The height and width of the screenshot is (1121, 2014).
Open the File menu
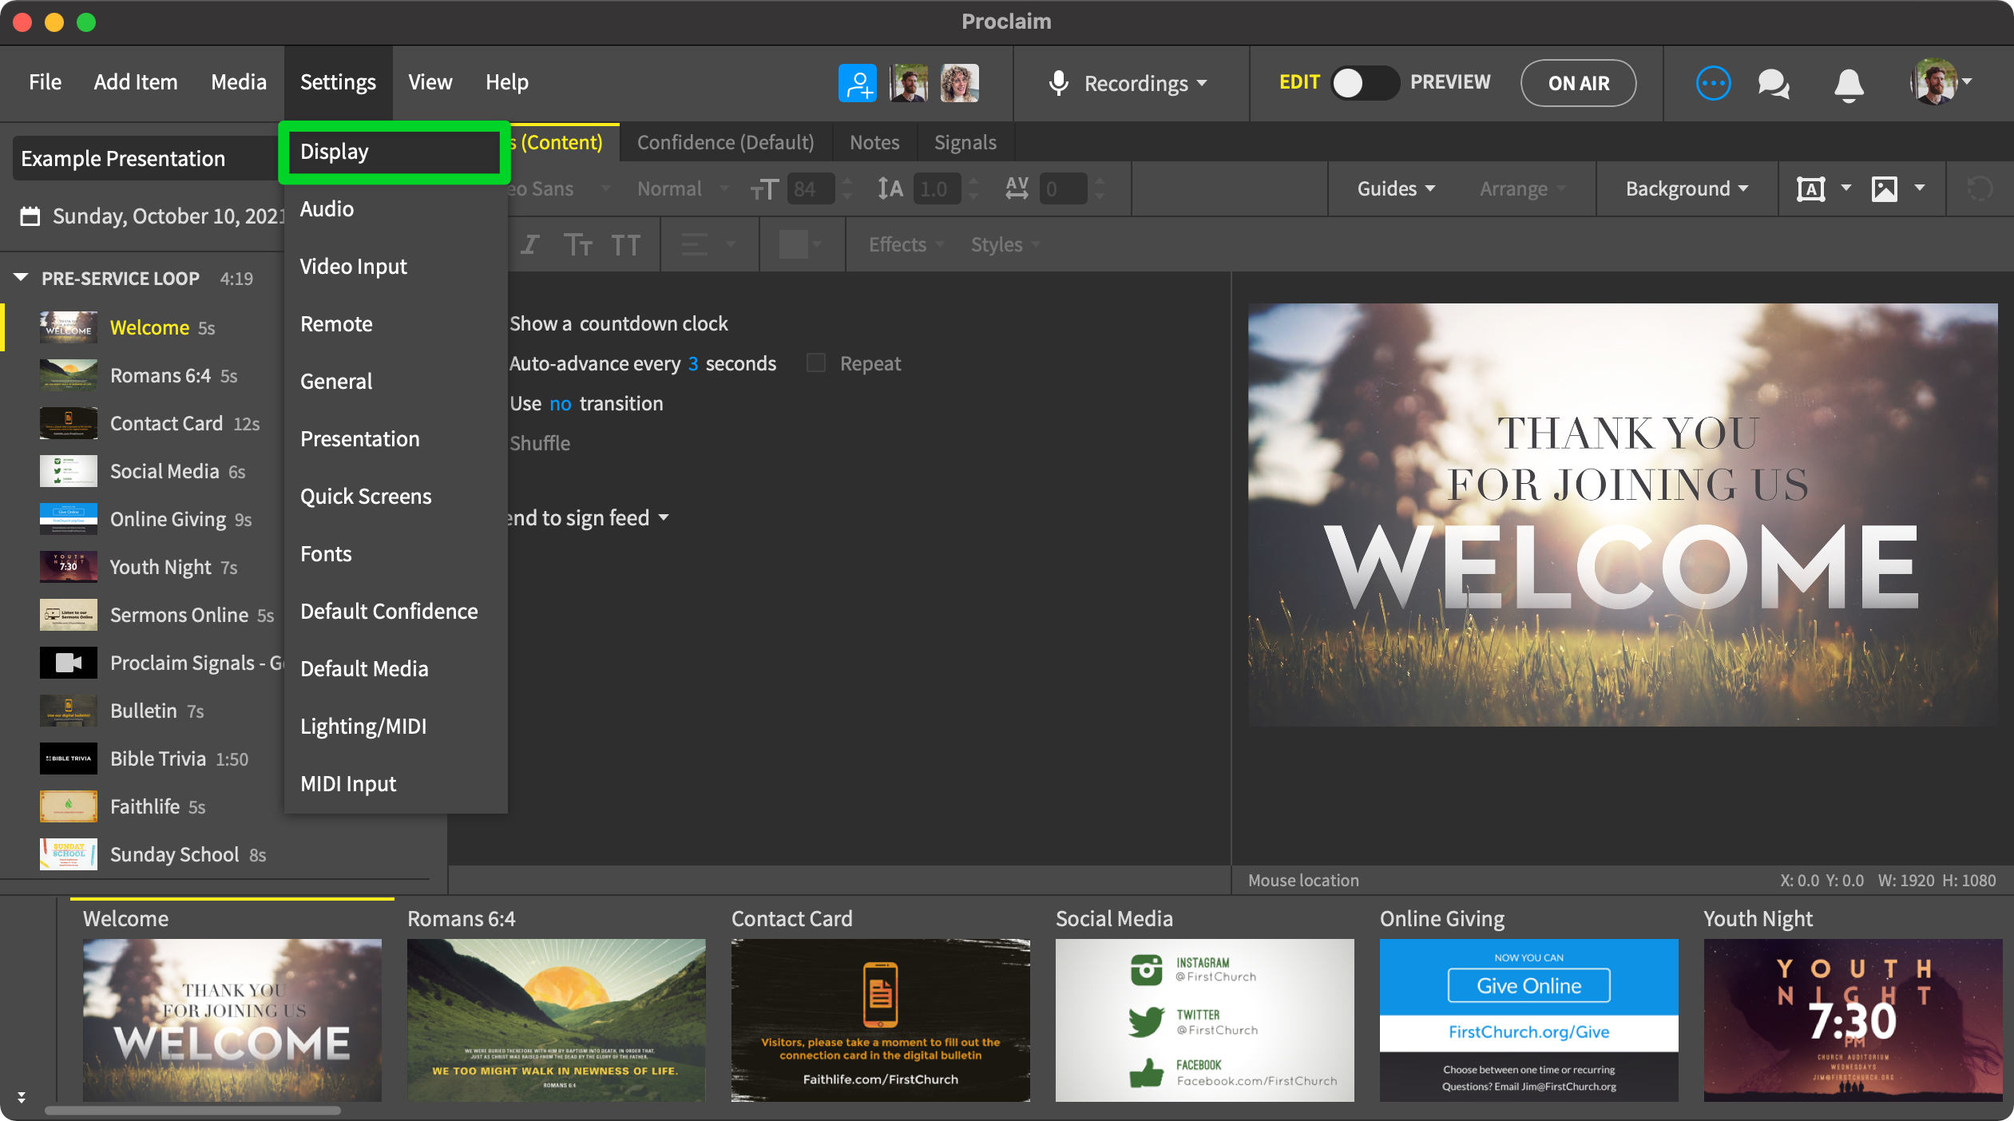(x=45, y=82)
